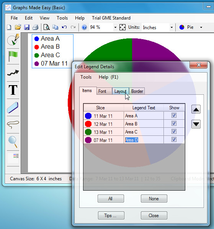The image size is (214, 229).
Task: Select the freehand squiggle tool
Action: (x=13, y=125)
